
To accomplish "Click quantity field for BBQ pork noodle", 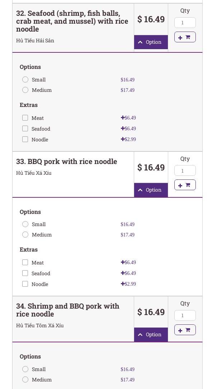I will [185, 170].
